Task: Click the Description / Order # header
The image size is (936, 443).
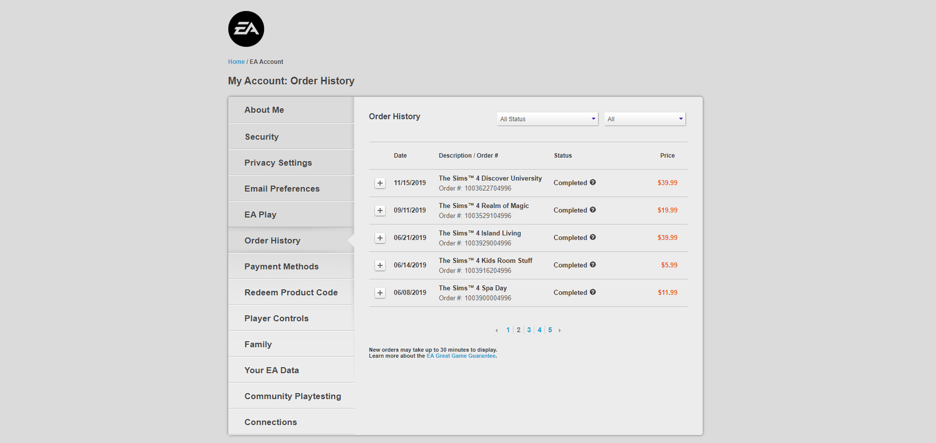Action: pos(469,155)
